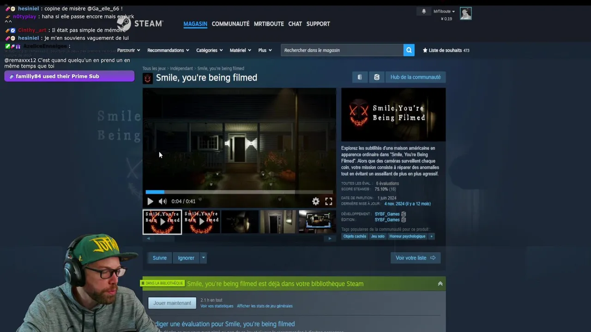Image resolution: width=591 pixels, height=332 pixels.
Task: Click the book icon button beside community hub
Action: 360,77
